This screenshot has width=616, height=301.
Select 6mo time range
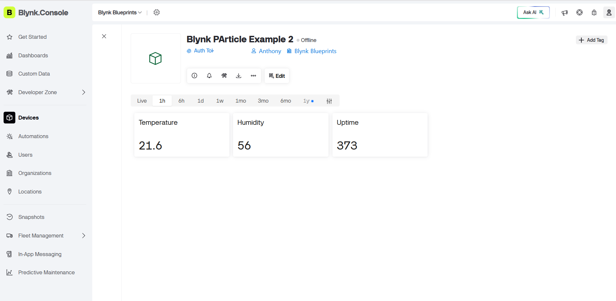click(x=286, y=101)
